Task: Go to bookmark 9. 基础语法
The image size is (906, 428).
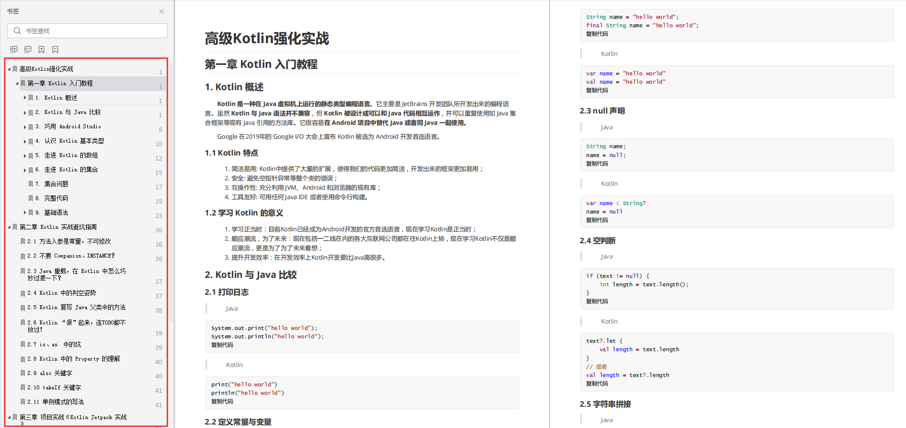Action: pos(52,213)
